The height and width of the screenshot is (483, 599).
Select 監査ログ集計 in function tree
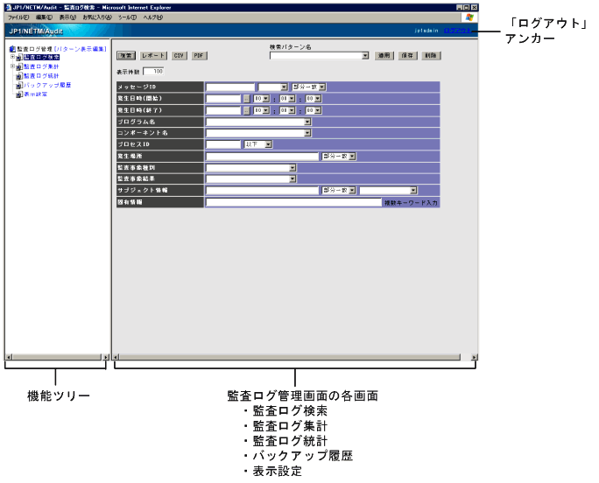click(42, 66)
